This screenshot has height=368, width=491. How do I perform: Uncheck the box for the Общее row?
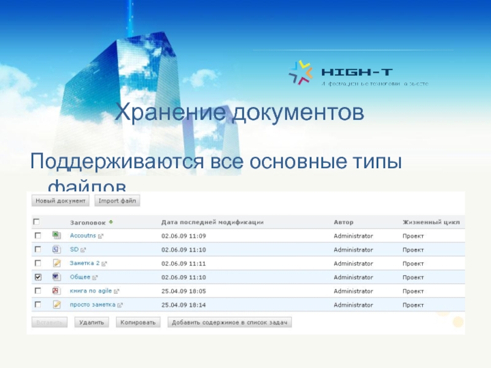coord(38,277)
